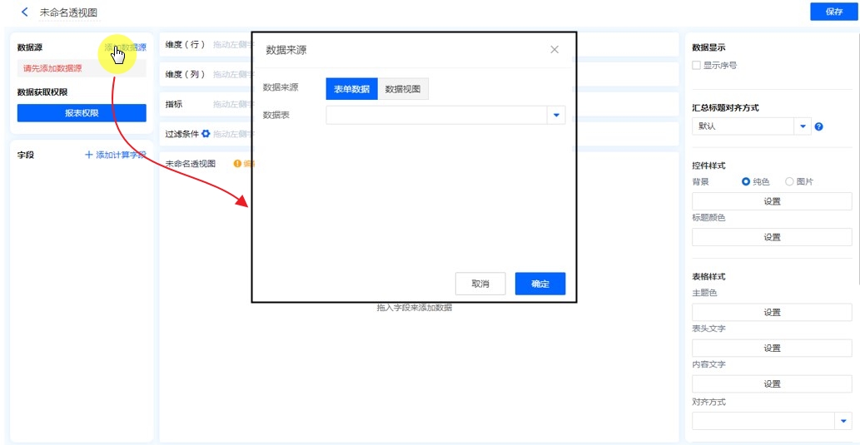Viewport: 860px width, 445px height.
Task: Switch to the 数据视图 tab
Action: [x=403, y=89]
